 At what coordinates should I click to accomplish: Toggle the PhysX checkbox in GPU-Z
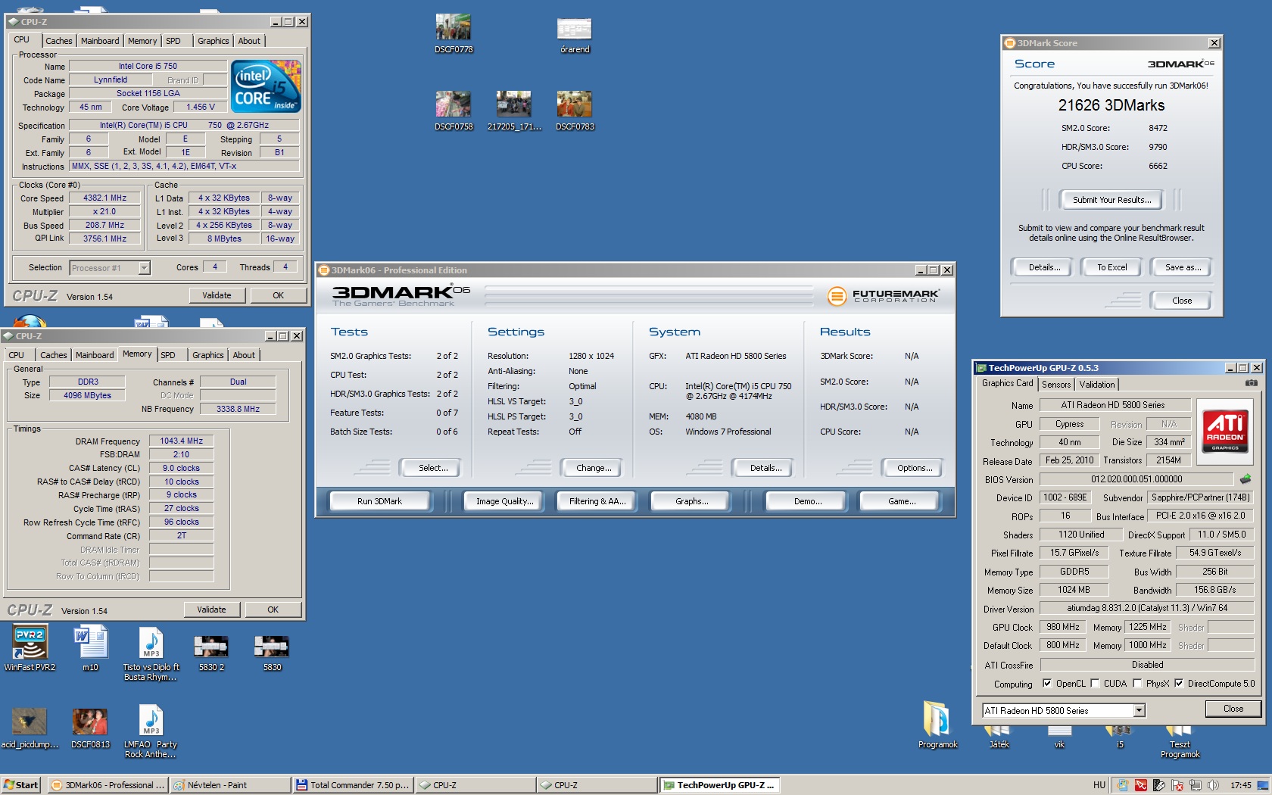pos(1137,683)
